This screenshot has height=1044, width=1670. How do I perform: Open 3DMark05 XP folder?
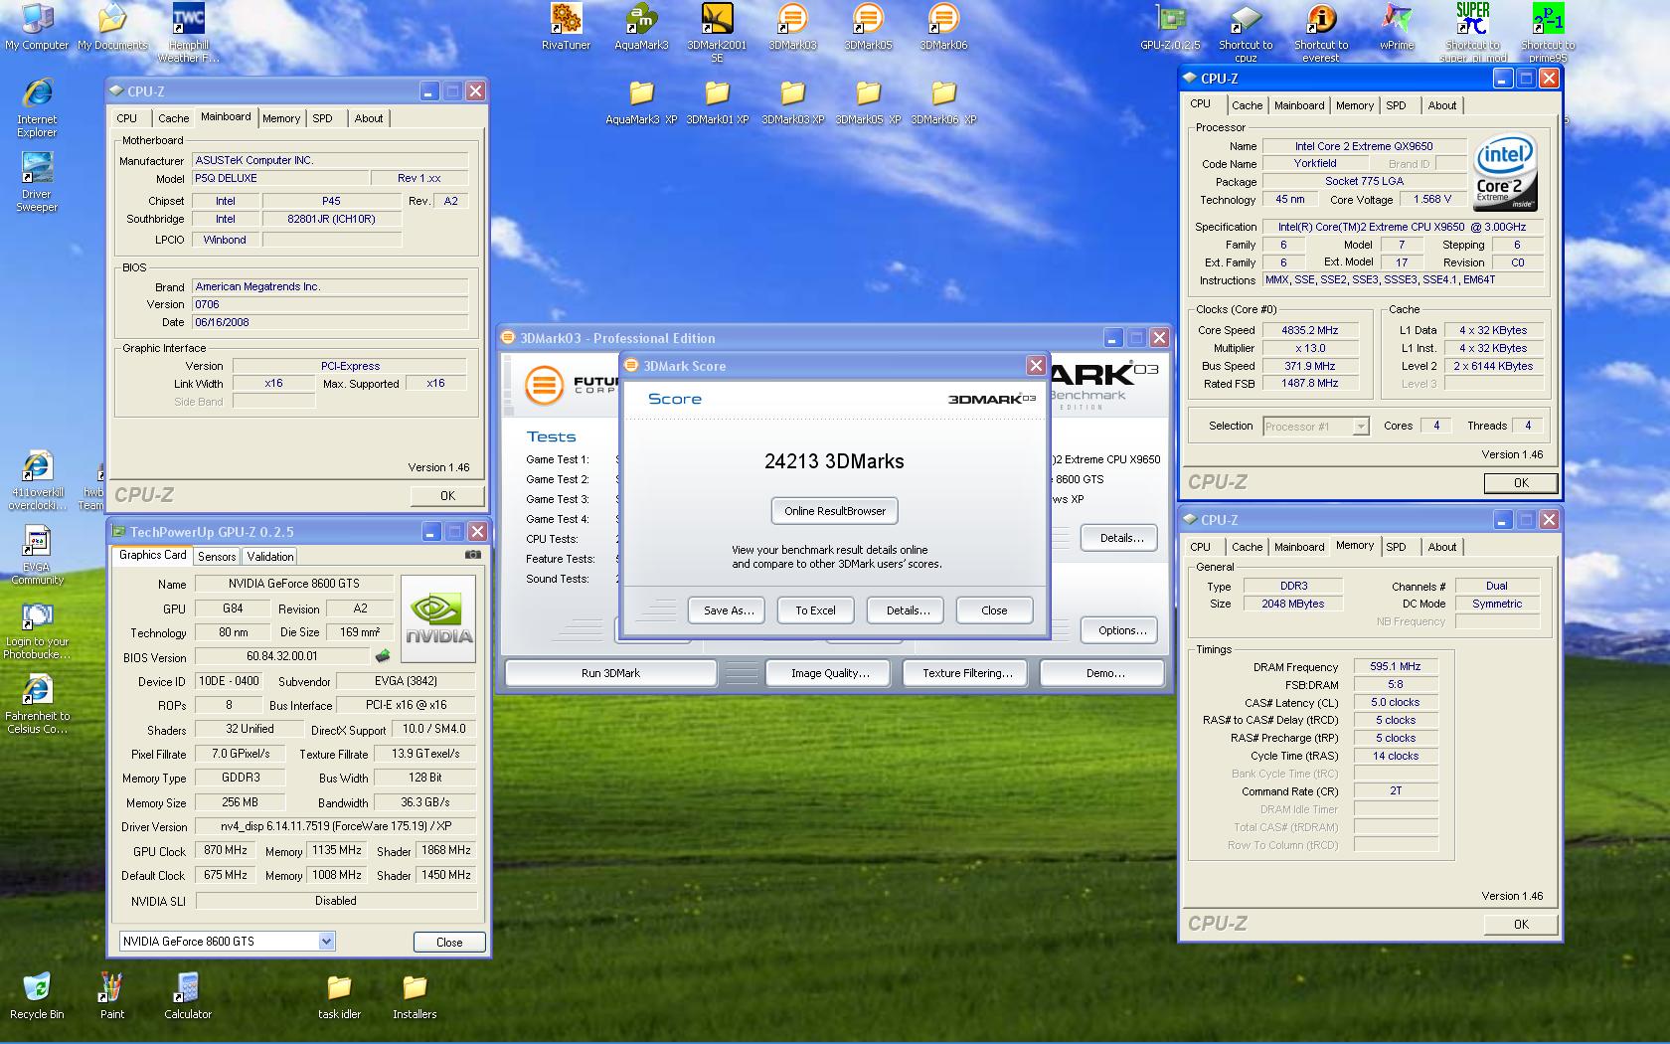[868, 101]
